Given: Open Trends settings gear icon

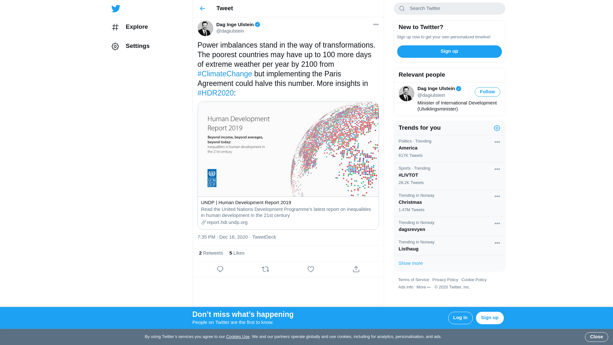Looking at the screenshot, I should click(497, 128).
